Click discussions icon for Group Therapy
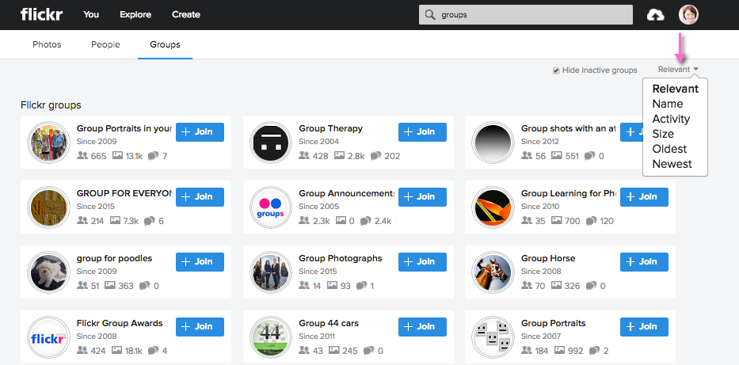The image size is (739, 365). 375,156
